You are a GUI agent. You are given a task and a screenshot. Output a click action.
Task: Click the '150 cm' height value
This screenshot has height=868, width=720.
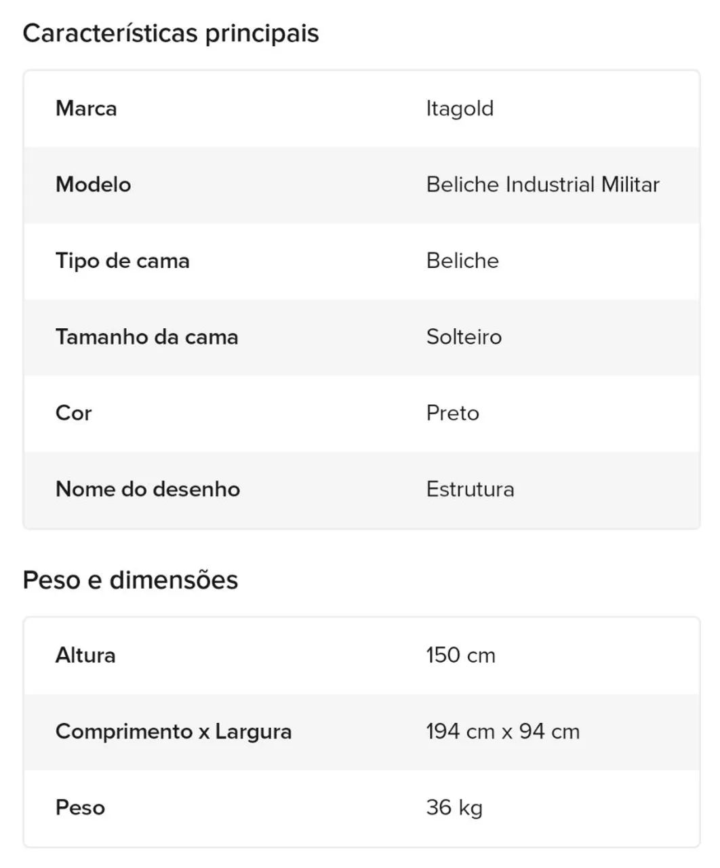[460, 655]
